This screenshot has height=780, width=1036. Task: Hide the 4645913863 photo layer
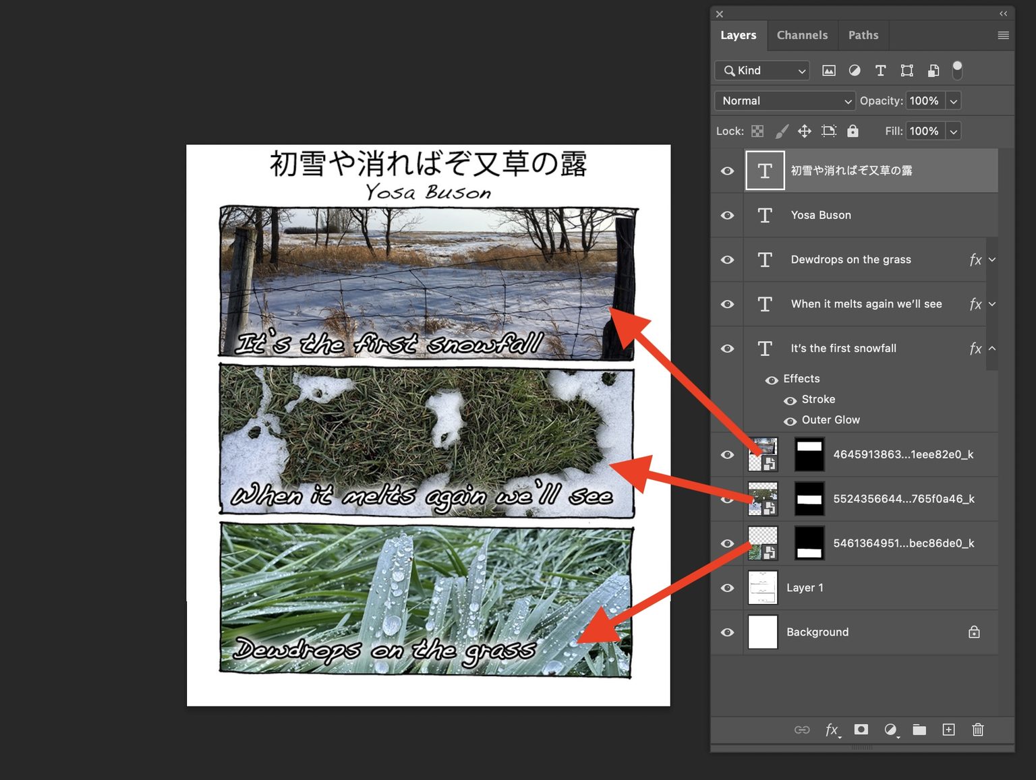(727, 454)
